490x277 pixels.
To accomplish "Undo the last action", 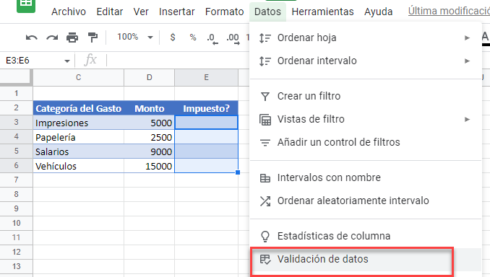I will pyautogui.click(x=32, y=38).
